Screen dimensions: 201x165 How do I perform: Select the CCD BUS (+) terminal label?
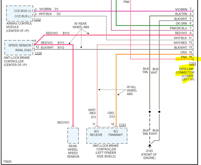point(23,11)
